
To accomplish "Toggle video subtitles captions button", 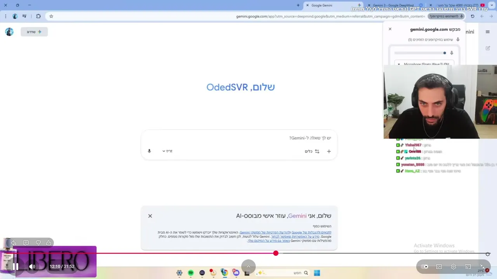I will pos(439,267).
